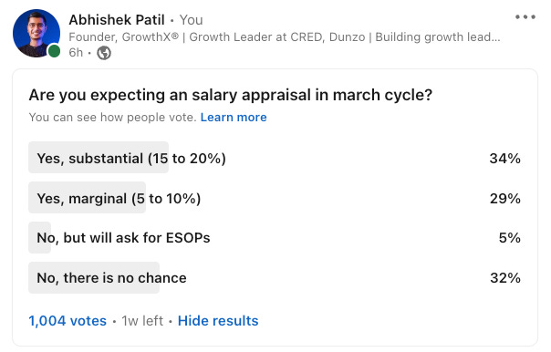Select the Yes, marginal (5 to 10%) option
Screen dimensions: 551x352
275,198
